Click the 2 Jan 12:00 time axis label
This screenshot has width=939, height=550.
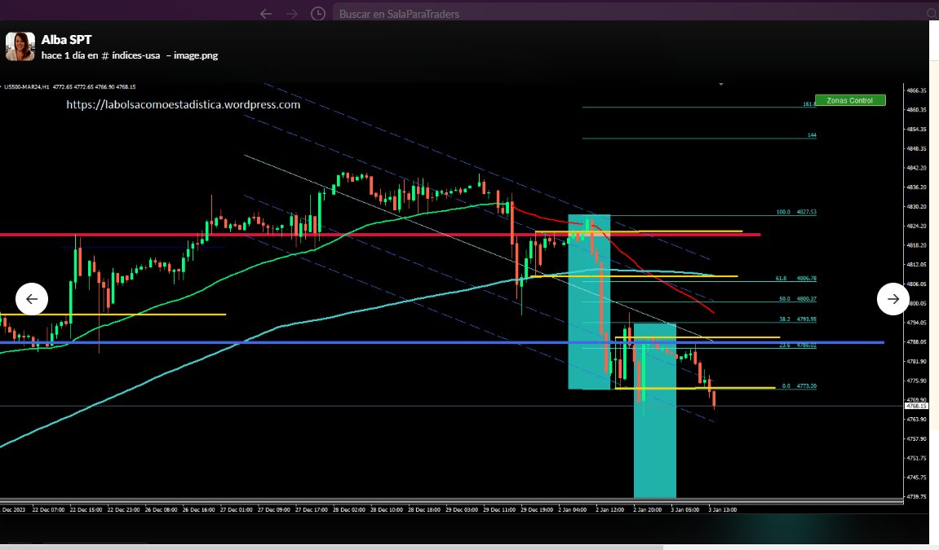point(609,510)
